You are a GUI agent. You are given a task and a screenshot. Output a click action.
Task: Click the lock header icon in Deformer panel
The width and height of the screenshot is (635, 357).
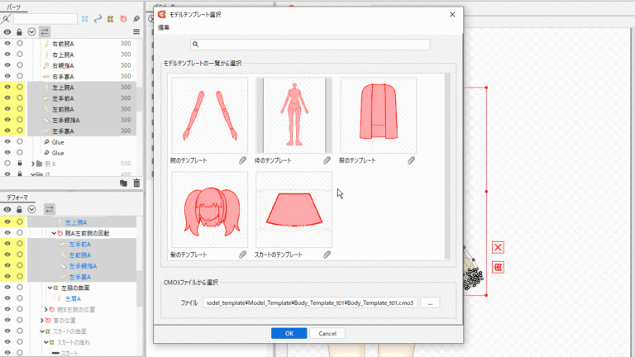coord(19,210)
